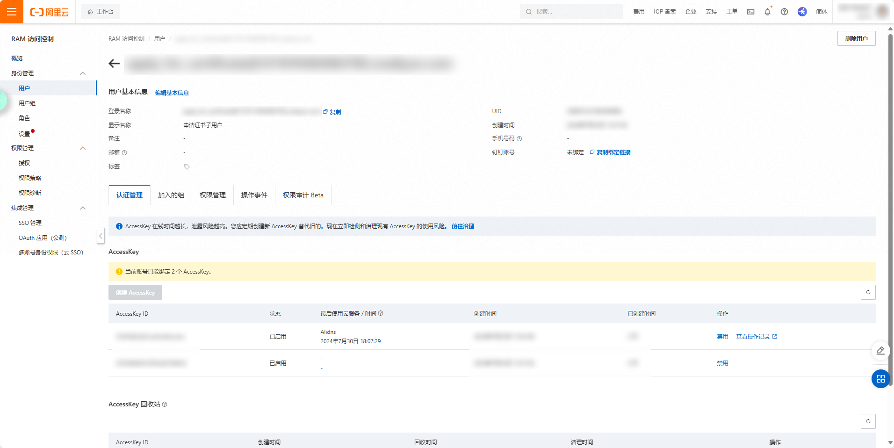The width and height of the screenshot is (894, 448).
Task: Switch to the 操作事件 tab
Action: point(254,195)
